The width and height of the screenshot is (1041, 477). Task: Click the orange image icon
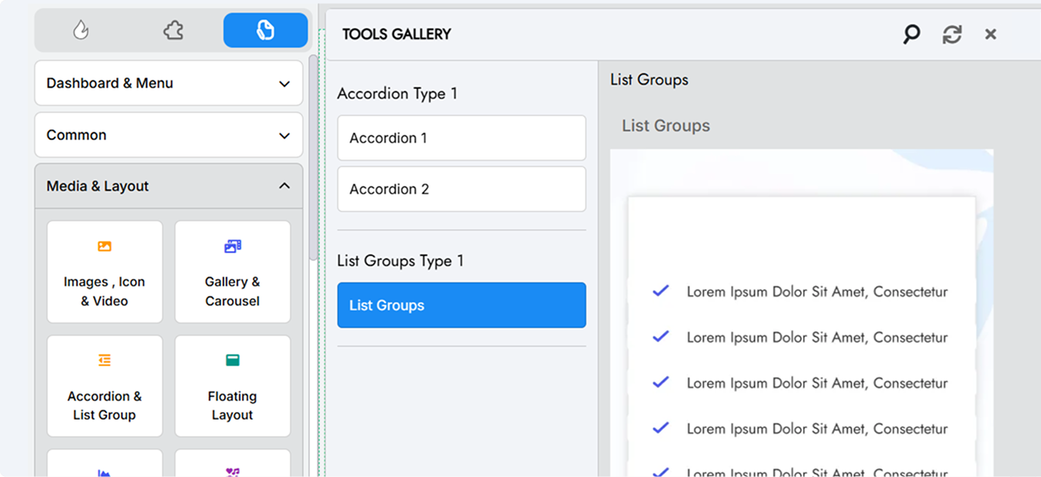point(105,246)
